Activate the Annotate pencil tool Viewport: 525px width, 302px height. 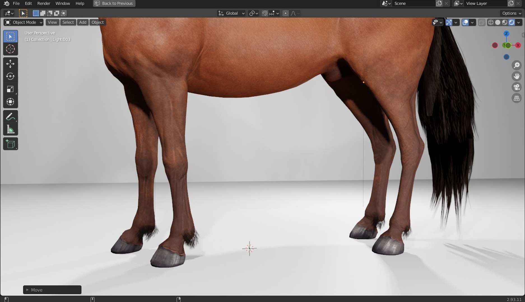pyautogui.click(x=10, y=116)
